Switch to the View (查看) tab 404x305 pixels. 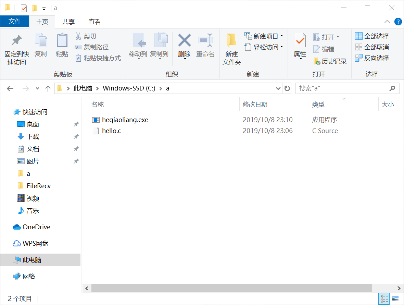tap(94, 22)
